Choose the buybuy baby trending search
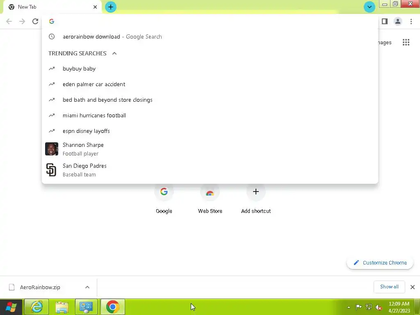This screenshot has height=315, width=420. pyautogui.click(x=210, y=68)
